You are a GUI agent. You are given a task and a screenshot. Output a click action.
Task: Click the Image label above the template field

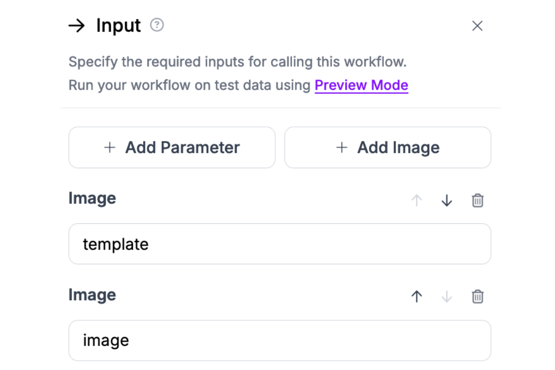pyautogui.click(x=92, y=198)
